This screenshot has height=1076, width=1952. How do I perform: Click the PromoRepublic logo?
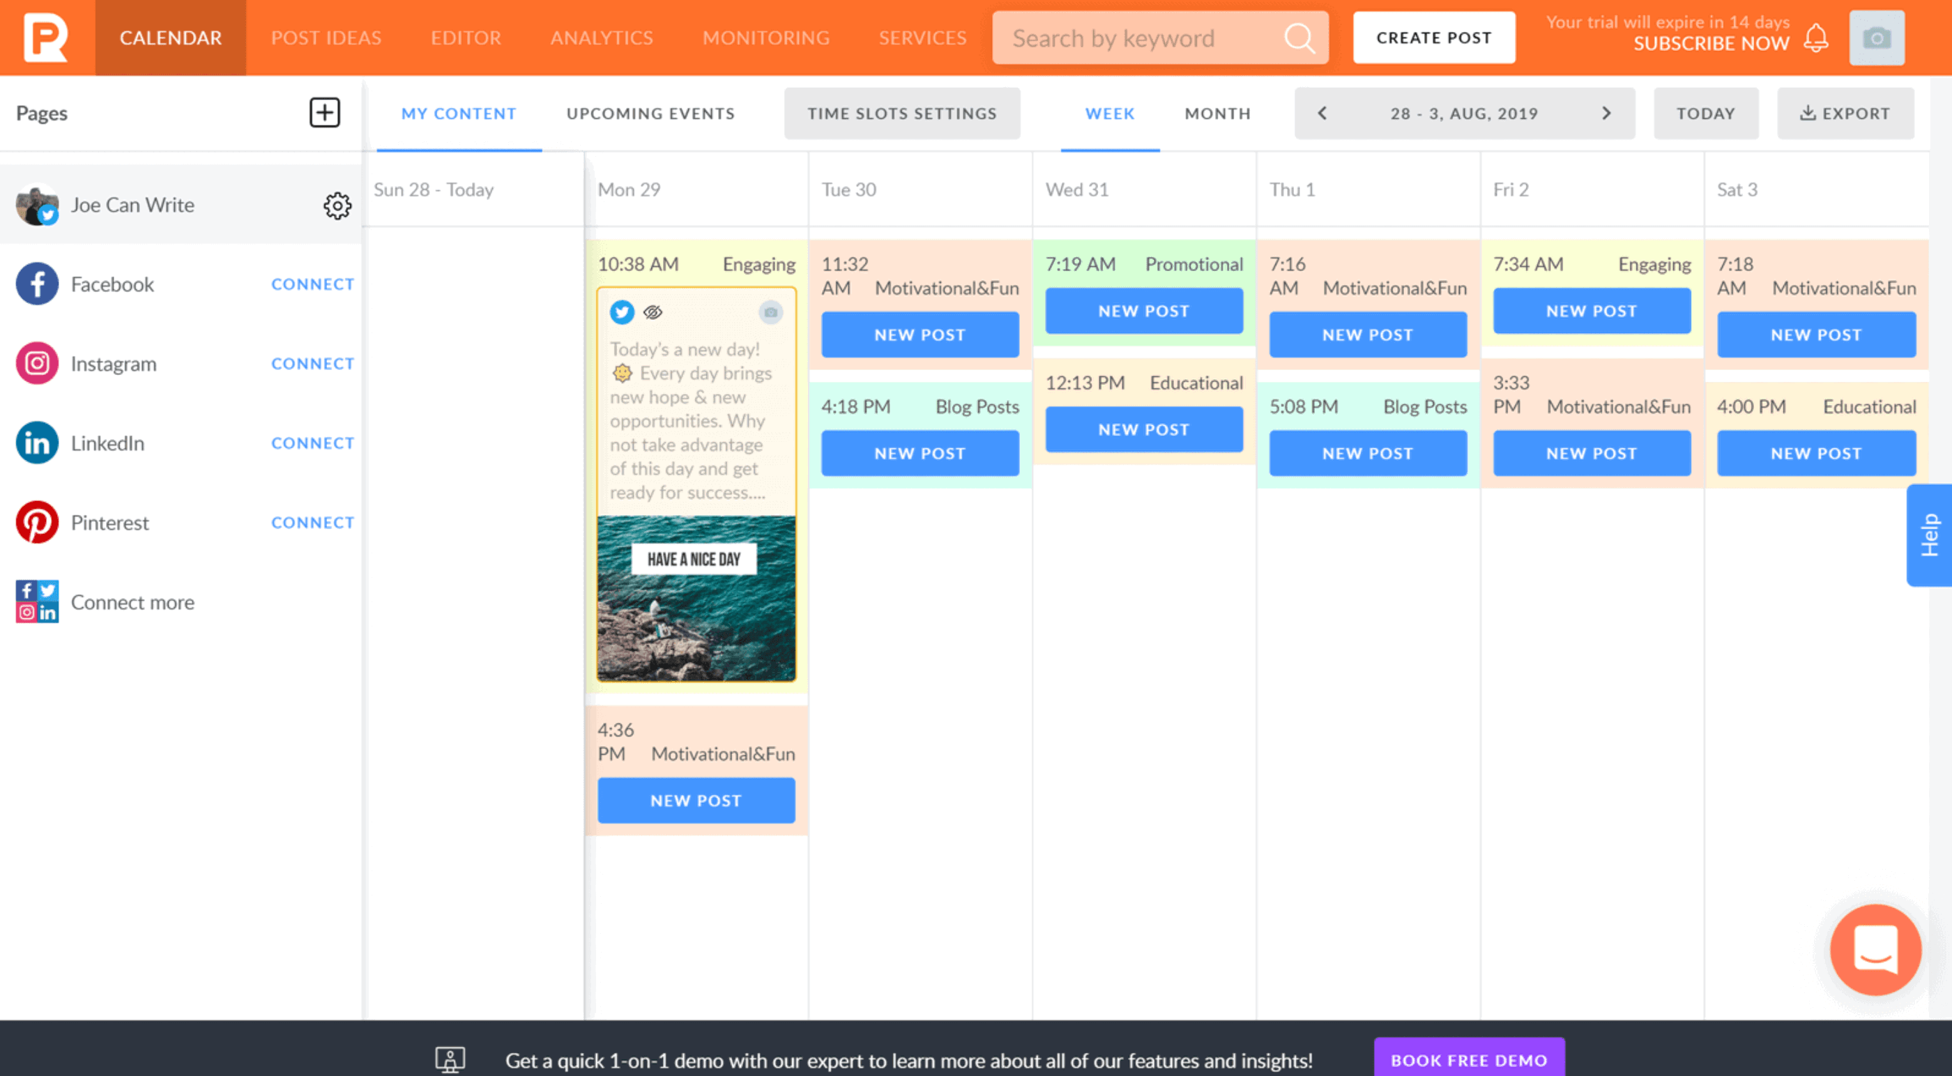coord(46,37)
